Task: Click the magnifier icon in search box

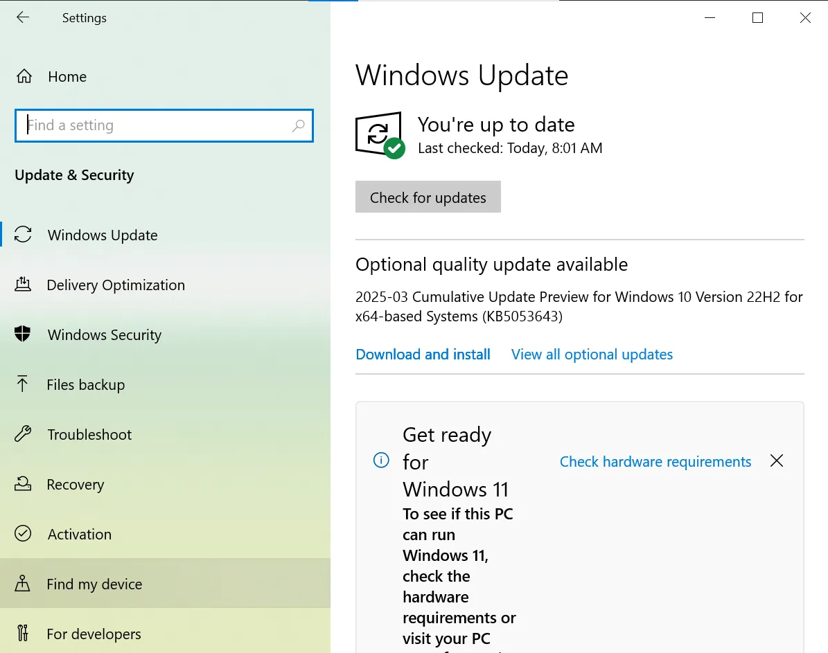Action: 298,125
